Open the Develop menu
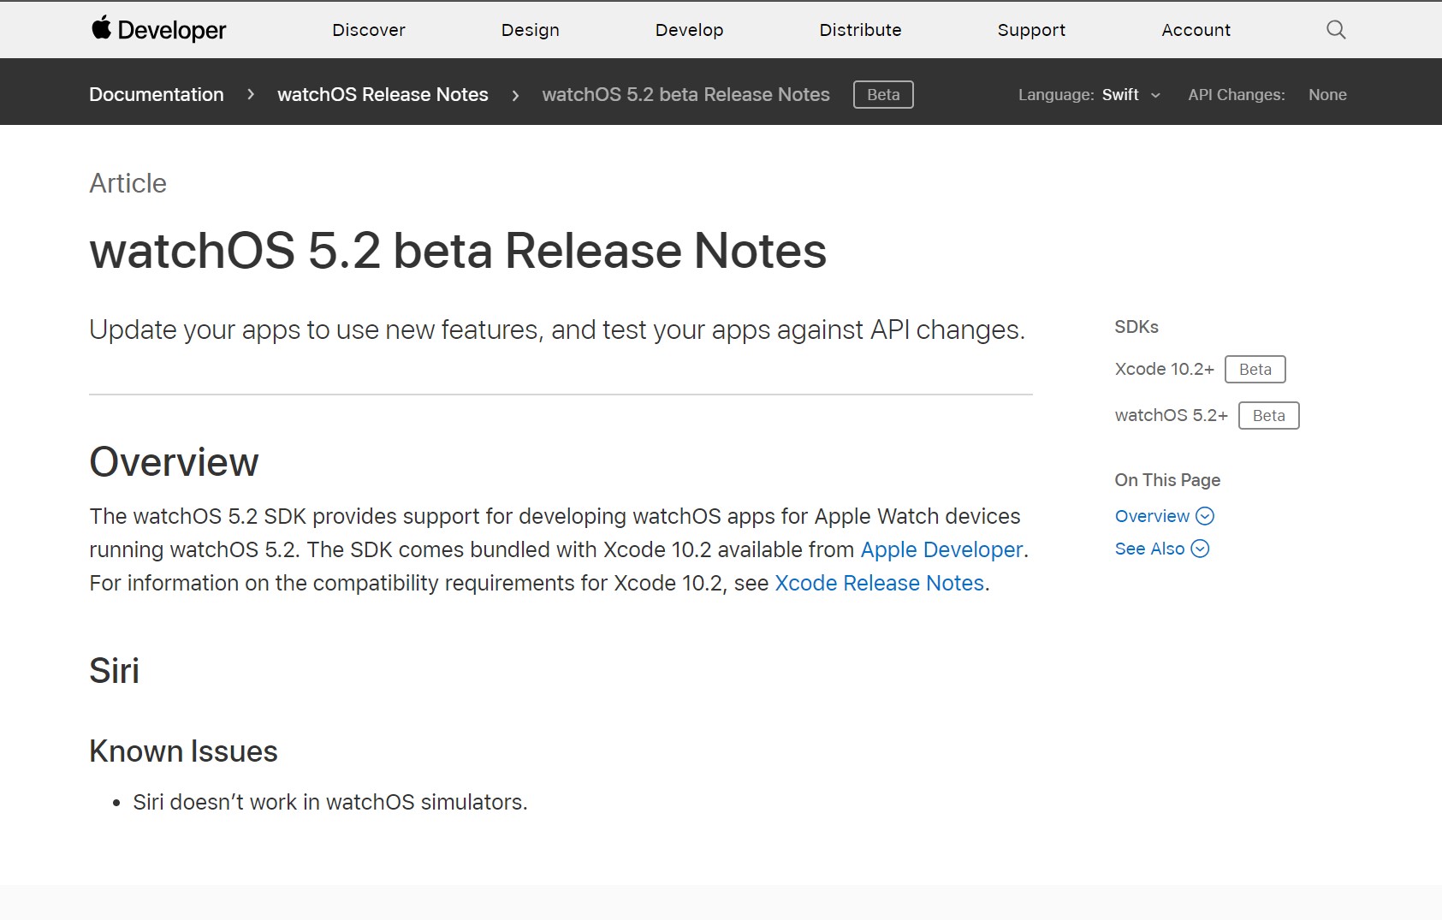The height and width of the screenshot is (920, 1442). 690,30
